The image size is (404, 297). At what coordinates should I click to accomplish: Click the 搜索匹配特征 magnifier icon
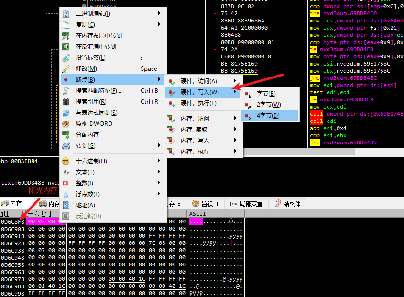pos(66,91)
